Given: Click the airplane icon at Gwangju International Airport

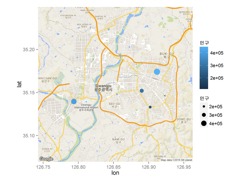Looking at the screenshot, I should click(86, 101).
